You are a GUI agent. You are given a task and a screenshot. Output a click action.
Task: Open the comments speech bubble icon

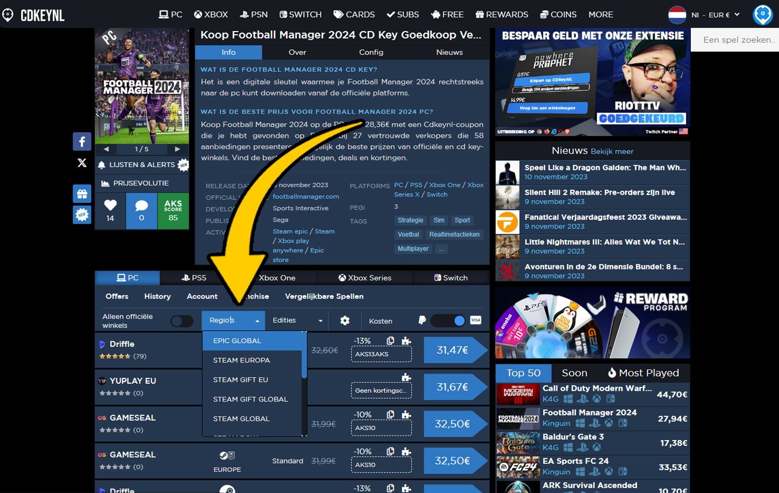[x=141, y=206]
